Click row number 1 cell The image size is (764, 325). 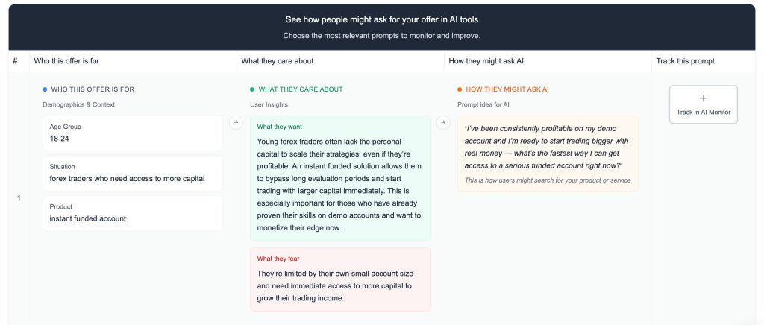point(19,198)
